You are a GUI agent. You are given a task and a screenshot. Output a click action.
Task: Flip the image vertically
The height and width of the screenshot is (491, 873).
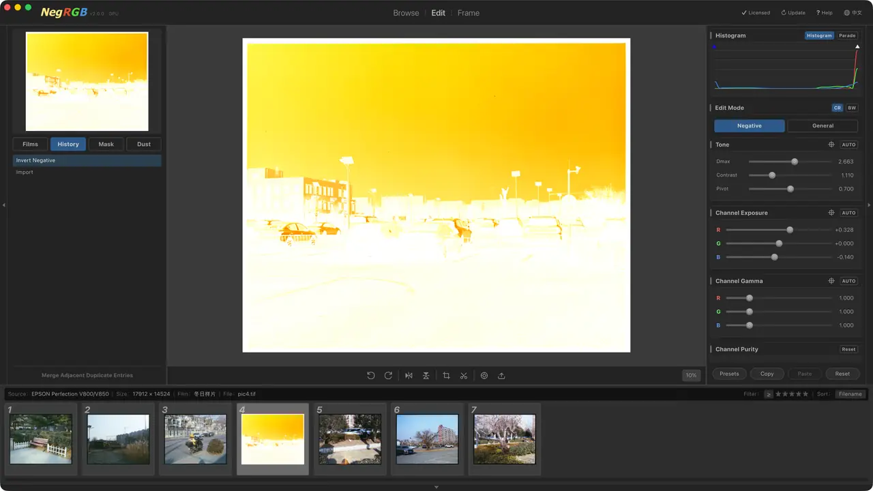click(426, 376)
